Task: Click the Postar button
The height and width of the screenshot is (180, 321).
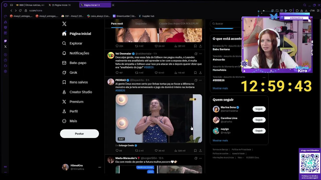Action: 79,133
